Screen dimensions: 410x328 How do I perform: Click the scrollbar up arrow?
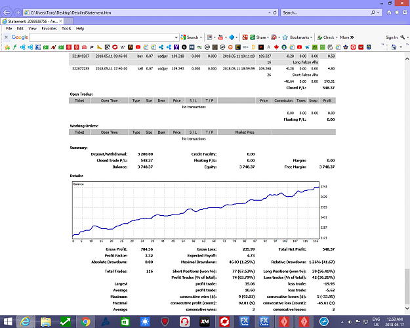point(407,58)
